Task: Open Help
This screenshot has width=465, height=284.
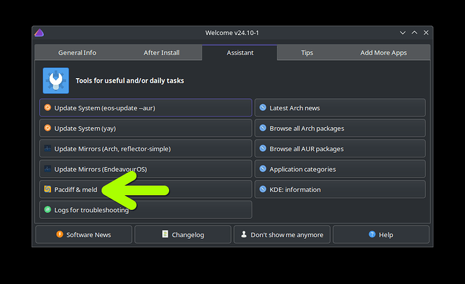Action: (381, 235)
